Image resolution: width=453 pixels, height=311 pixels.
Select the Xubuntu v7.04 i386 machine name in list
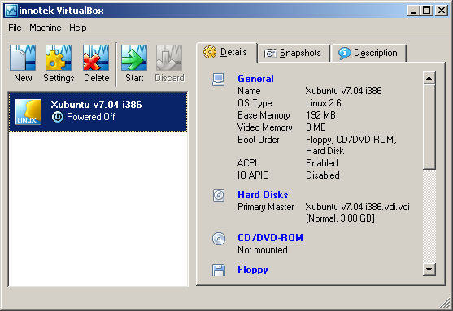[96, 105]
